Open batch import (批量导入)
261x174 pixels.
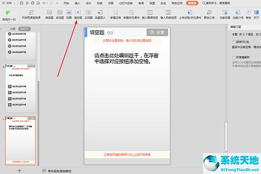point(100,14)
